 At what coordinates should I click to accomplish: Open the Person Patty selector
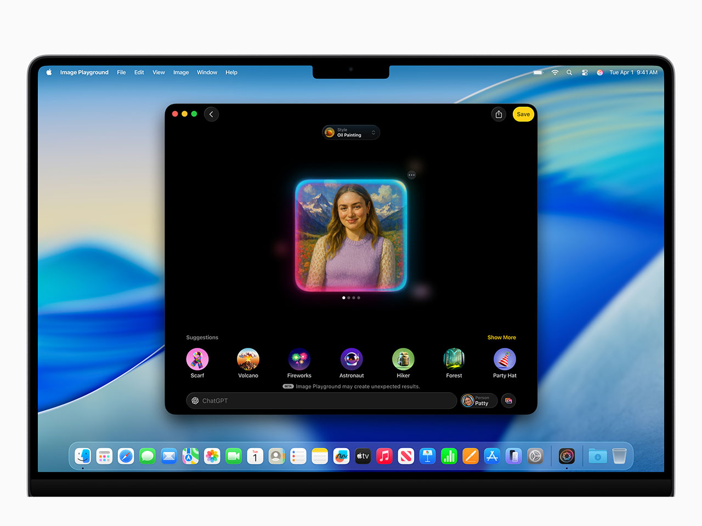[479, 401]
